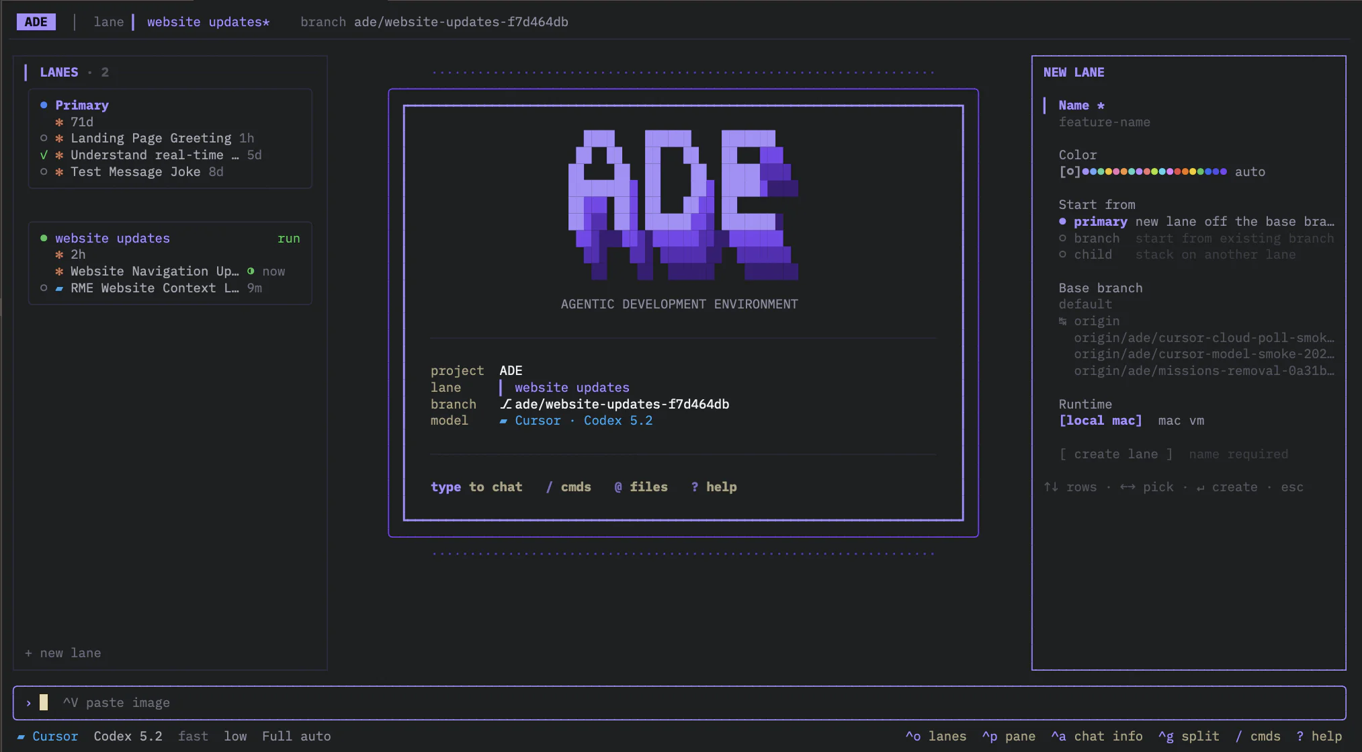Viewport: 1362px width, 752px height.
Task: Pick the teal color swatch
Action: click(x=1132, y=171)
